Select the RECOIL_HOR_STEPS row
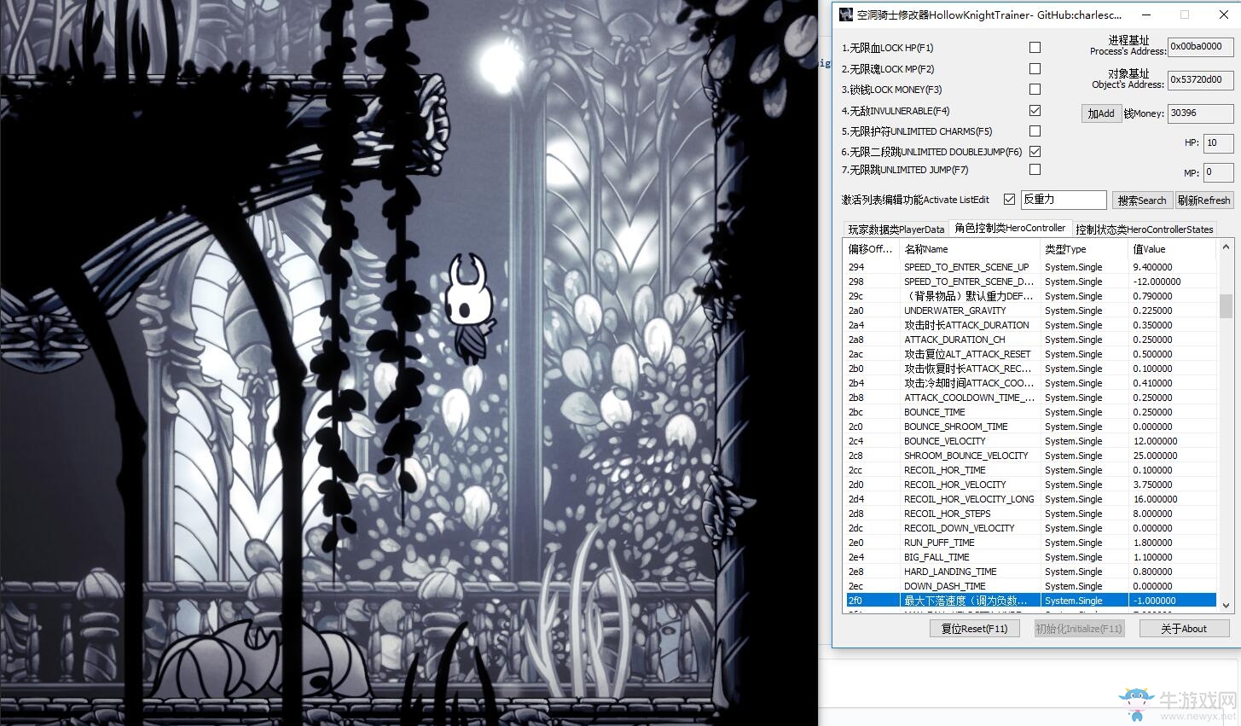1241x726 pixels. coord(1030,514)
